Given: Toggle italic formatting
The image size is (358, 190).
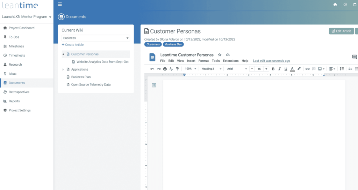Looking at the screenshot, I should pos(280,69).
